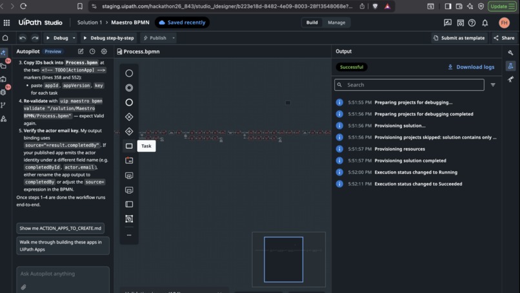
Task: Select the 'Provisioning resources' log entry
Action: coord(399,149)
